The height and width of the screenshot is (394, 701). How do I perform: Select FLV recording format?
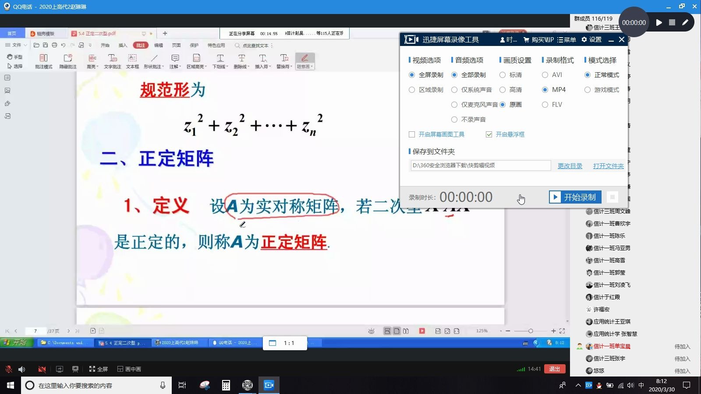(552, 105)
